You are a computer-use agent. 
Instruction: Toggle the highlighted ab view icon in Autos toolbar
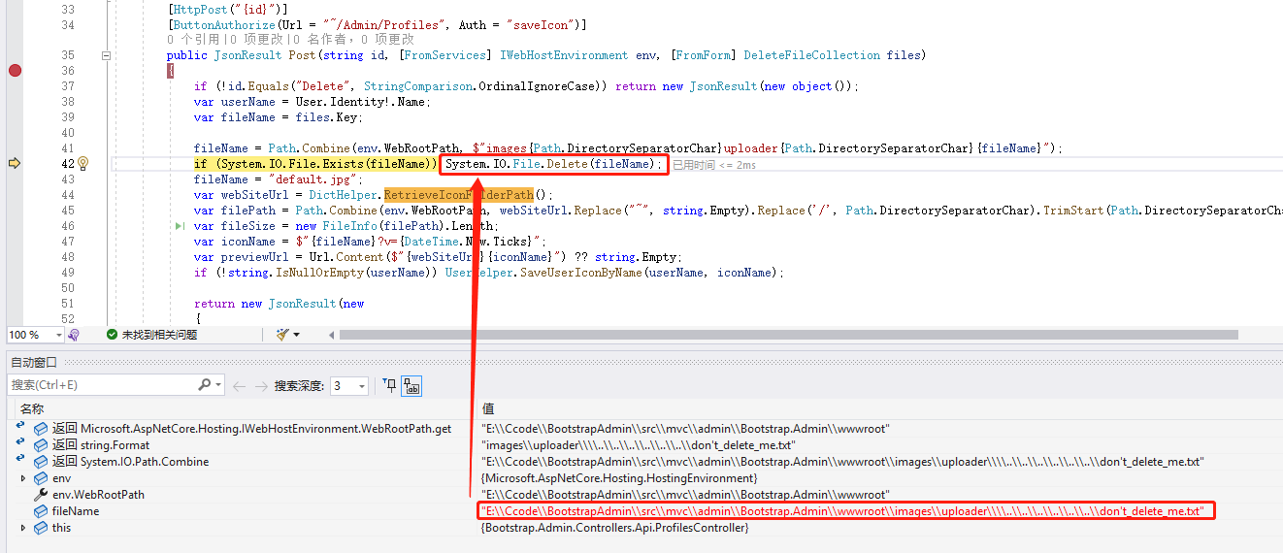pyautogui.click(x=411, y=385)
